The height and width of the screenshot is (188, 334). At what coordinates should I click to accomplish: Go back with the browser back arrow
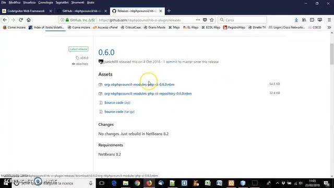click(x=5, y=20)
